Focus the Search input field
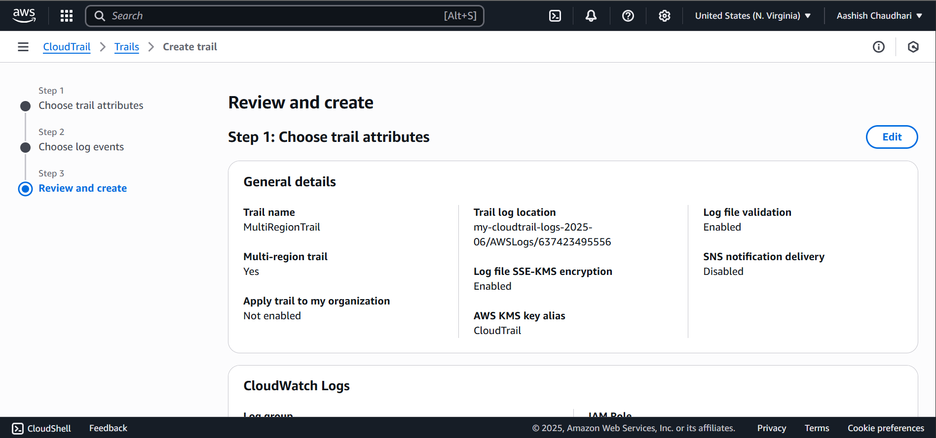Viewport: 936px width, 438px height. pos(285,16)
